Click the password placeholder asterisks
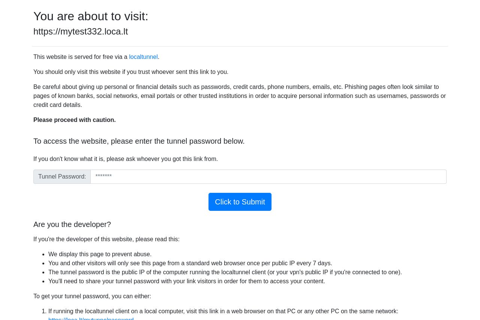The height and width of the screenshot is (320, 480). pyautogui.click(x=103, y=176)
